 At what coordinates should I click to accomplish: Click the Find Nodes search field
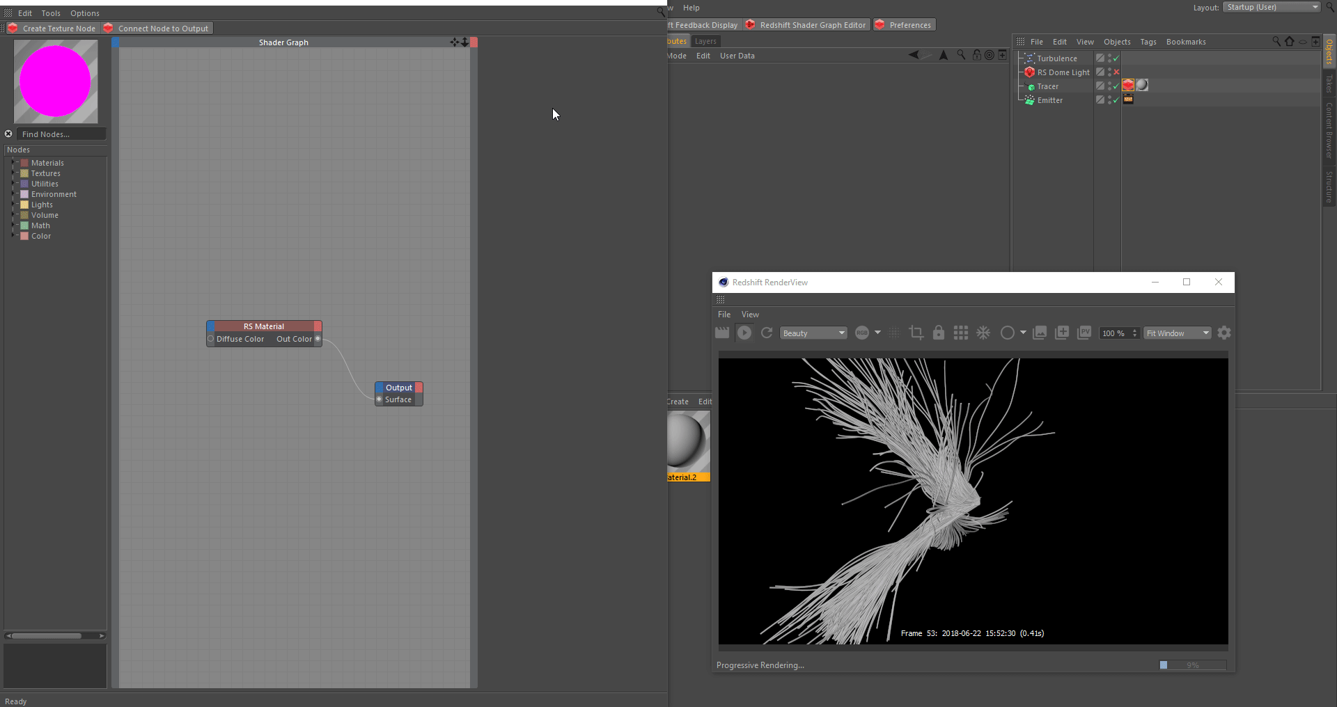(61, 134)
